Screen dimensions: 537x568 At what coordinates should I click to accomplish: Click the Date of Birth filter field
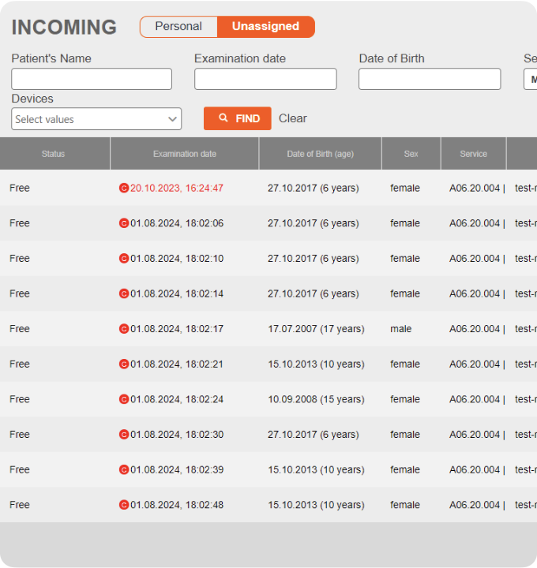pos(430,80)
